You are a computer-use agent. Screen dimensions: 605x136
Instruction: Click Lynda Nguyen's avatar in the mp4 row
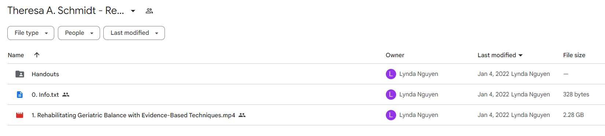point(391,115)
